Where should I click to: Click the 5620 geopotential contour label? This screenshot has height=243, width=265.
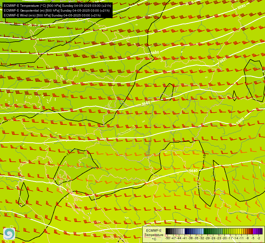pyautogui.click(x=223, y=60)
